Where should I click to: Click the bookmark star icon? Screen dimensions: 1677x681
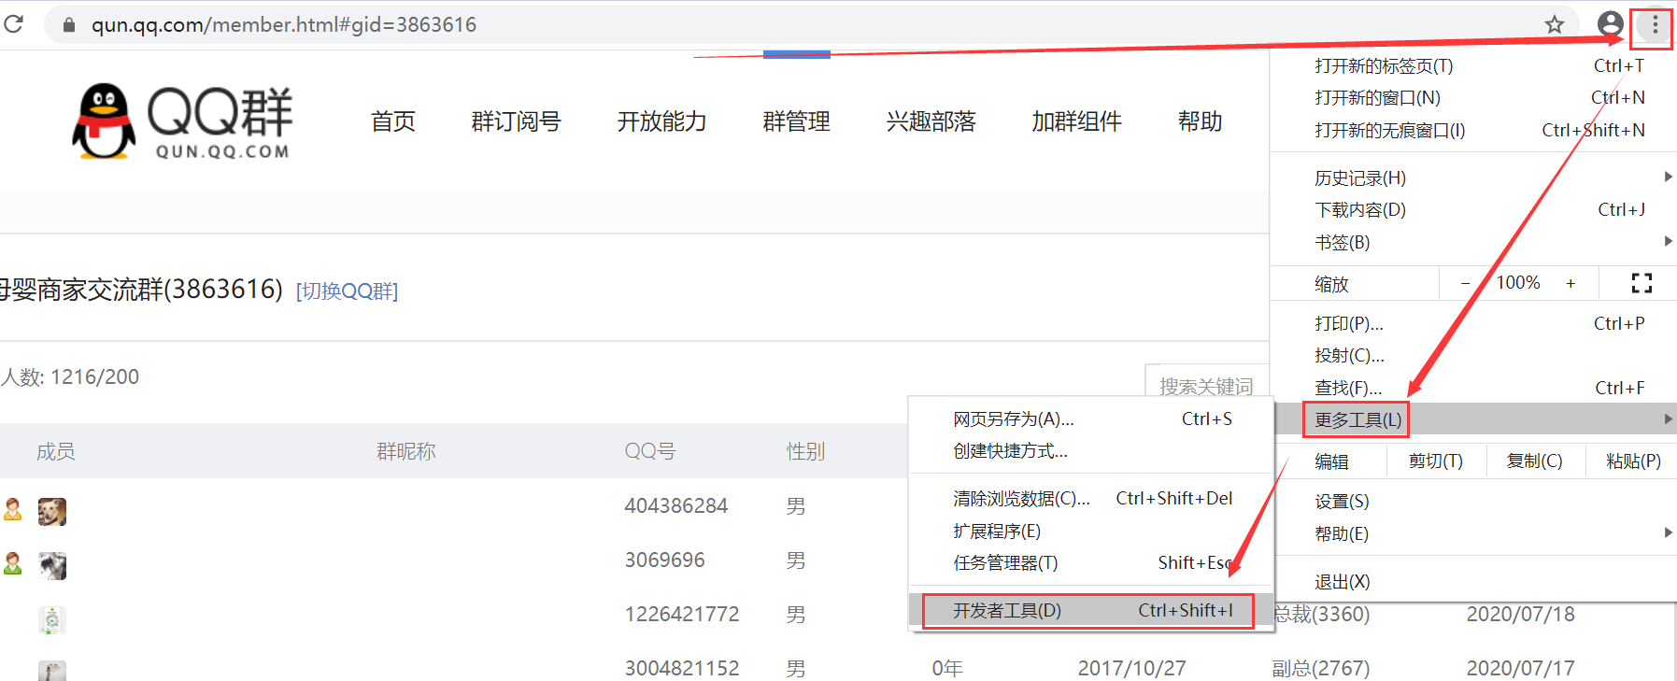(x=1554, y=24)
